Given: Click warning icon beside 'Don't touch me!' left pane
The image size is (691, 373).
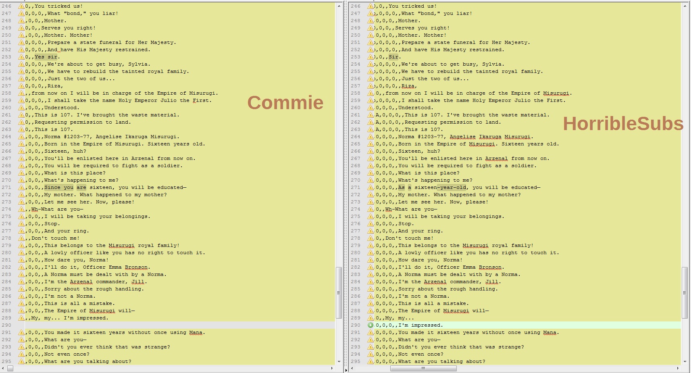Looking at the screenshot, I should 21,238.
